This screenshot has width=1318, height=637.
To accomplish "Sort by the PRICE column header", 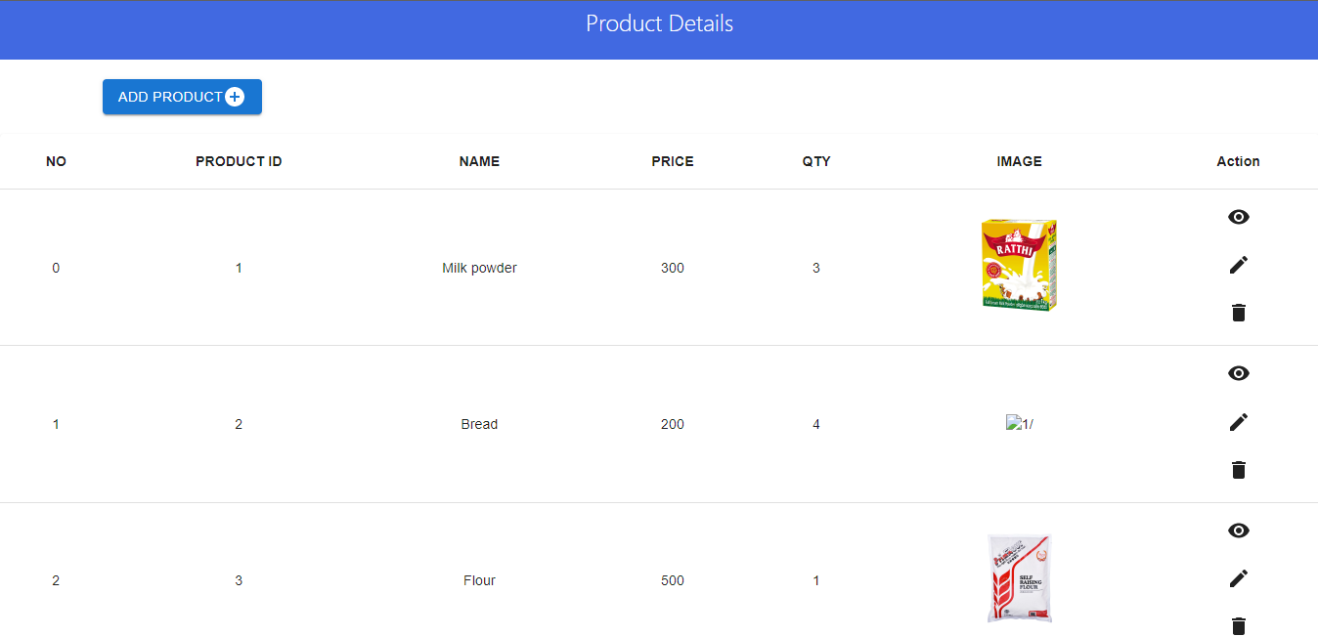I will pos(673,161).
